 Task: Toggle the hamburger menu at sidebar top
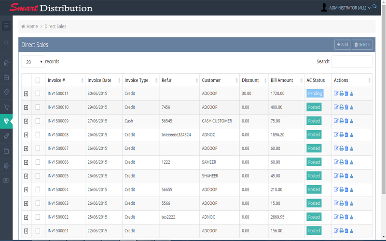coord(6,26)
